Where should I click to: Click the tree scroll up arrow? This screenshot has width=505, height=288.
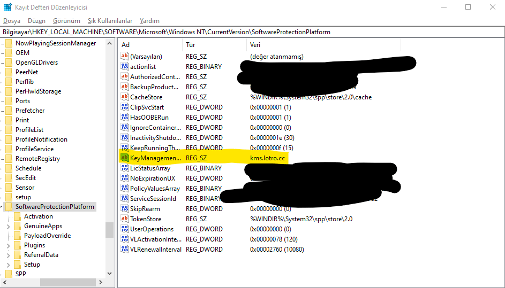pos(109,43)
